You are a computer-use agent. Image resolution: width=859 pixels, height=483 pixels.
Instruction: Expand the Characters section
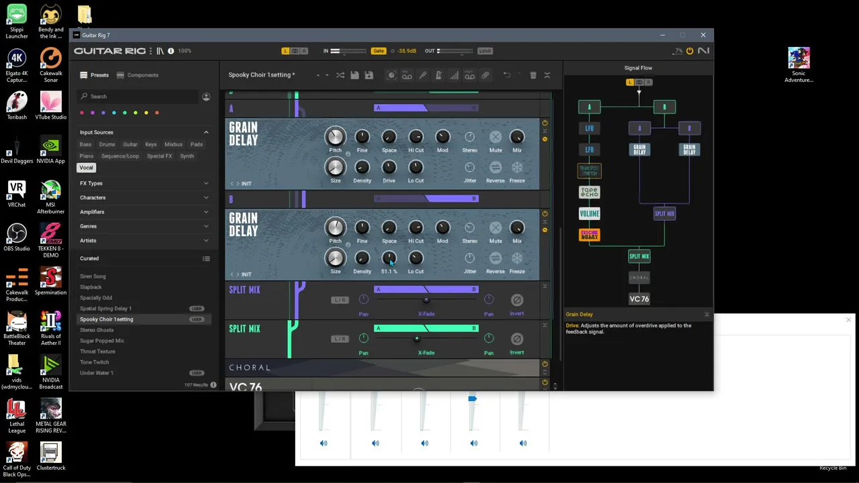pyautogui.click(x=206, y=198)
